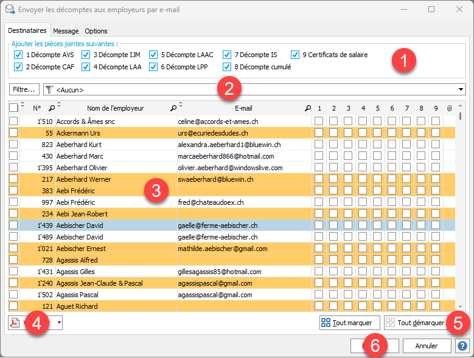Click the blue help question mark icon
This screenshot has width=474, height=358.
[x=462, y=346]
